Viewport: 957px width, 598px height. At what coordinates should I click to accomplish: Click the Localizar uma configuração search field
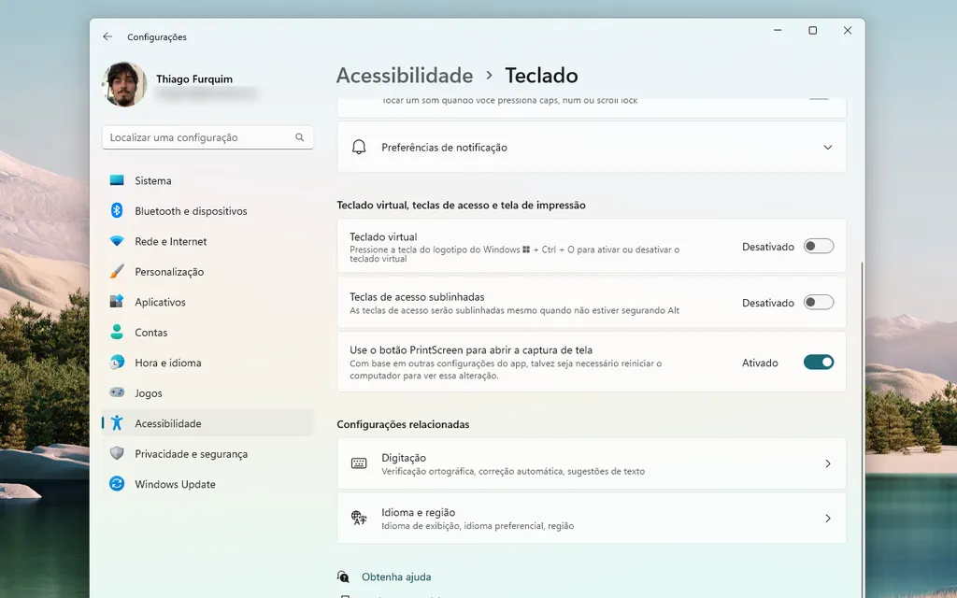(207, 136)
